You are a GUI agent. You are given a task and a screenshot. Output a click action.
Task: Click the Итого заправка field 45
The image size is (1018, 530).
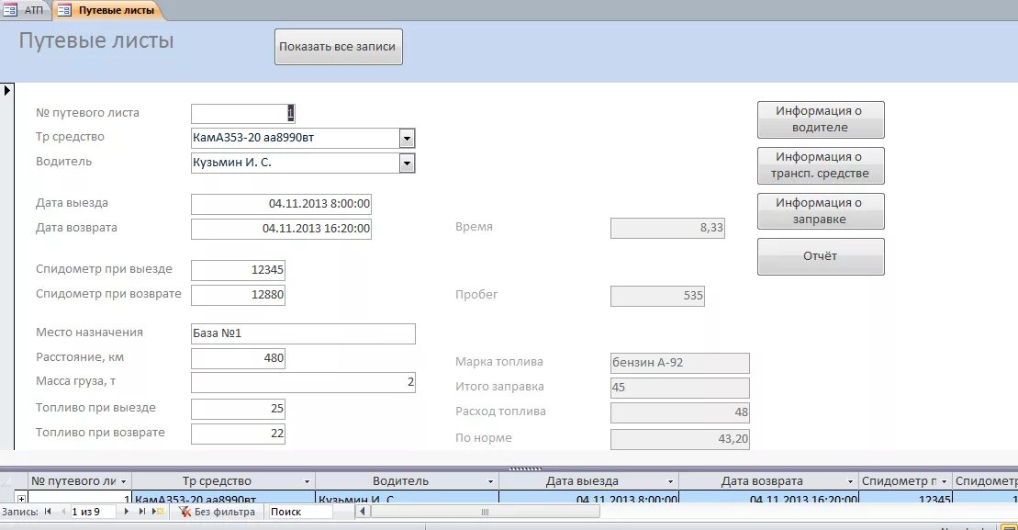coord(680,388)
